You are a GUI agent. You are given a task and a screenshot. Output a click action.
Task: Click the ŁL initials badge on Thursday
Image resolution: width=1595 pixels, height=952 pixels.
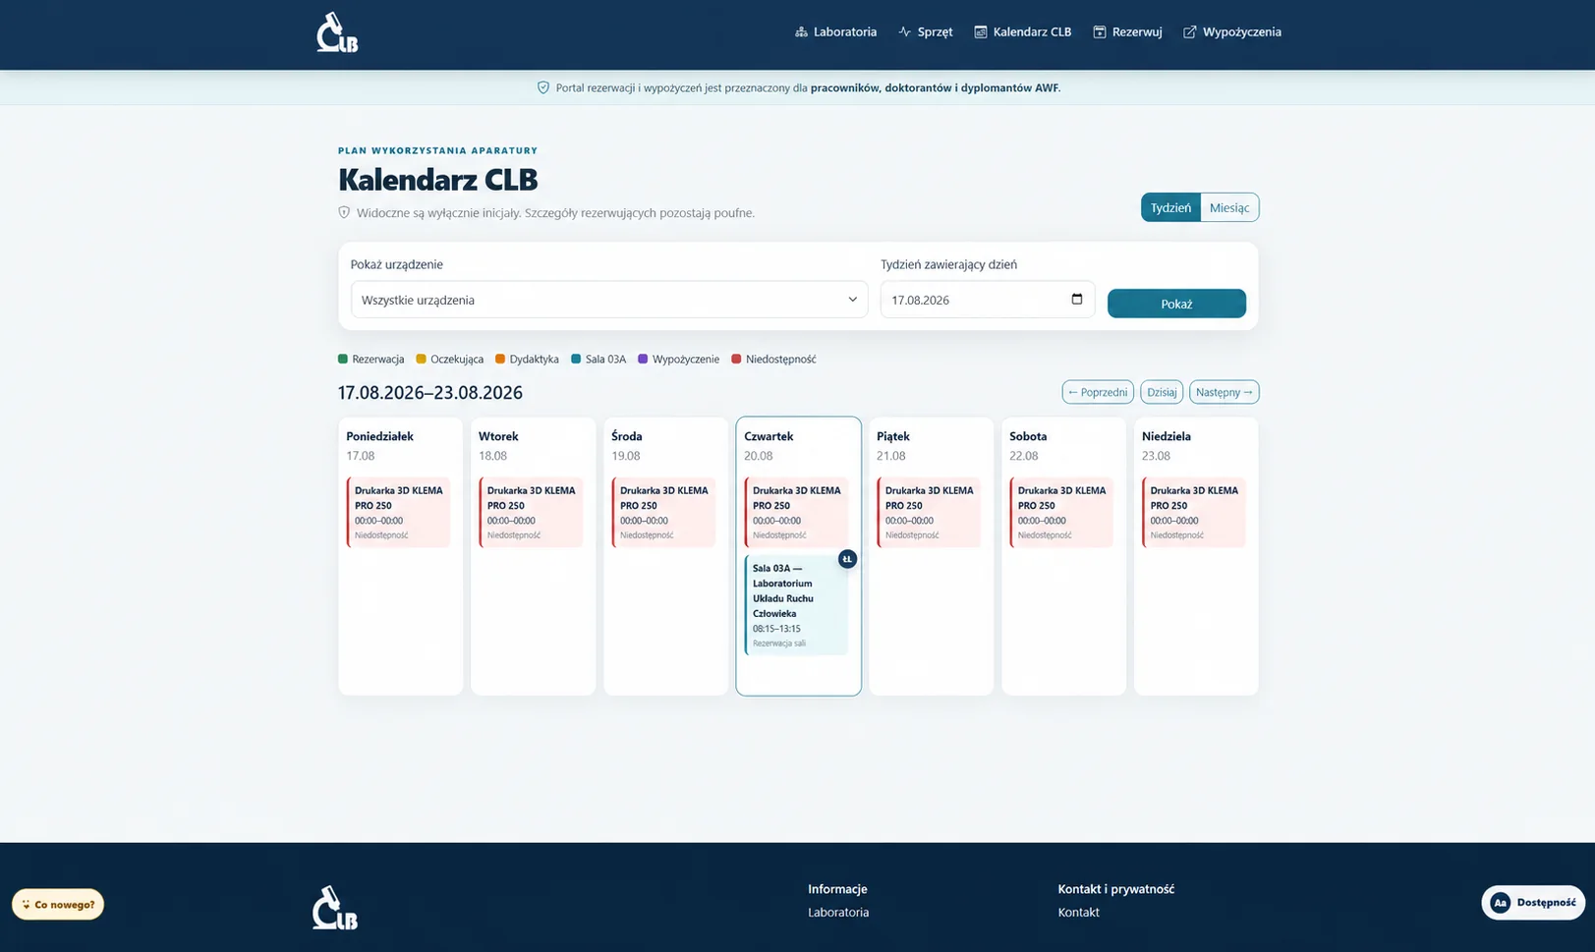tap(847, 559)
